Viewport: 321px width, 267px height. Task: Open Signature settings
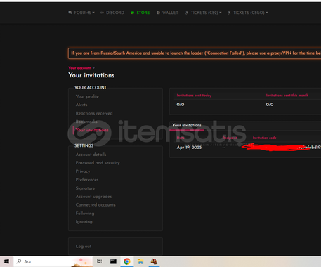[x=85, y=188]
